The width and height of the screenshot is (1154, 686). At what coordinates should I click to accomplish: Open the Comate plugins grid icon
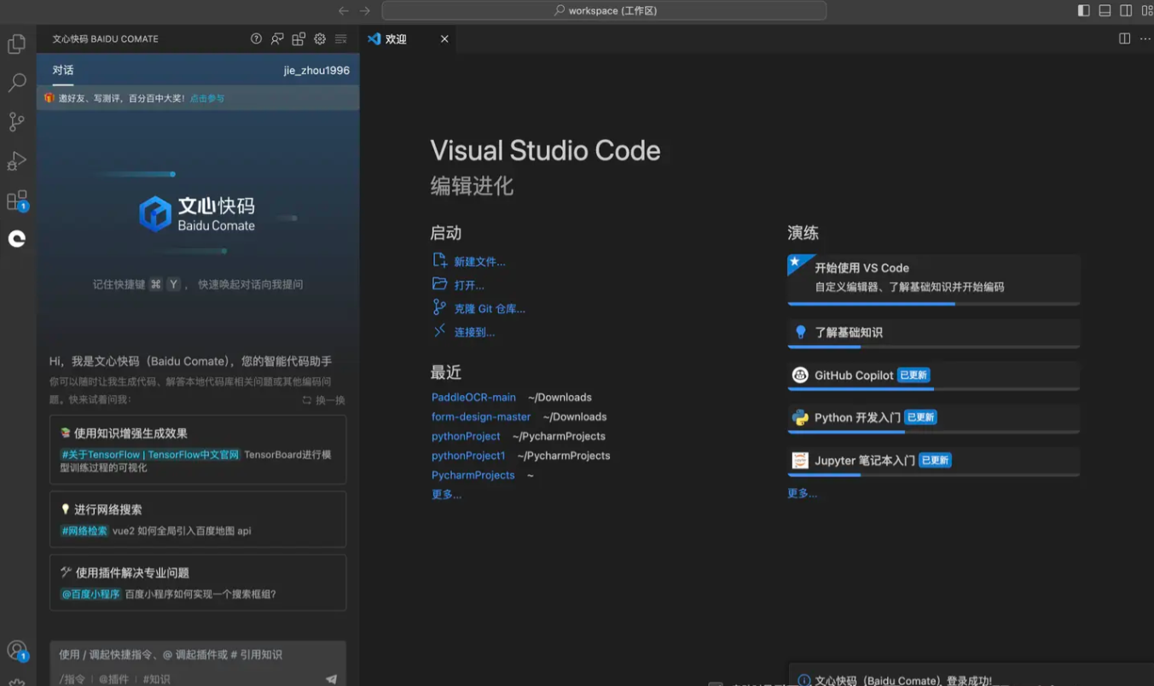[x=299, y=39]
